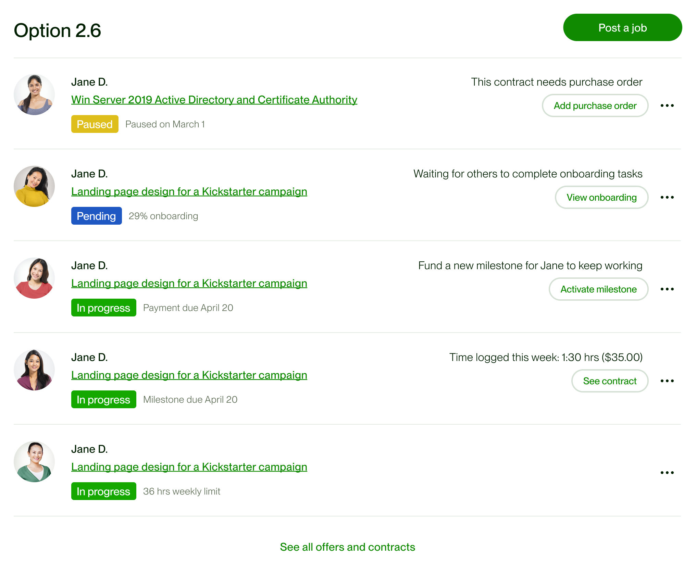
Task: Click 'Milestone due April 20' text
Action: [x=190, y=399]
